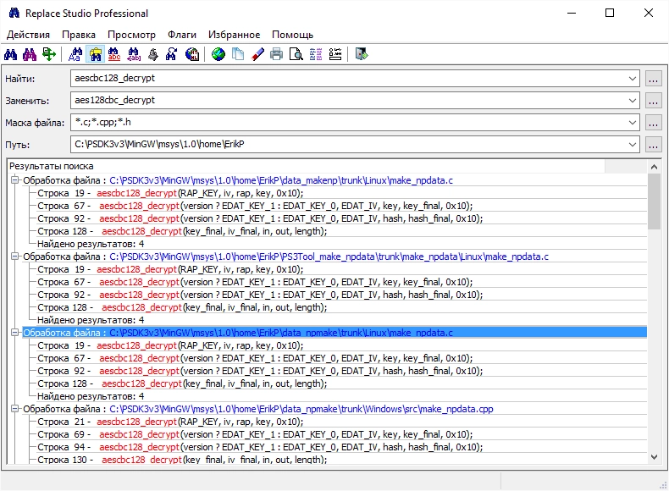
Task: Click the Replace Studio Professional title icon
Action: click(x=14, y=13)
